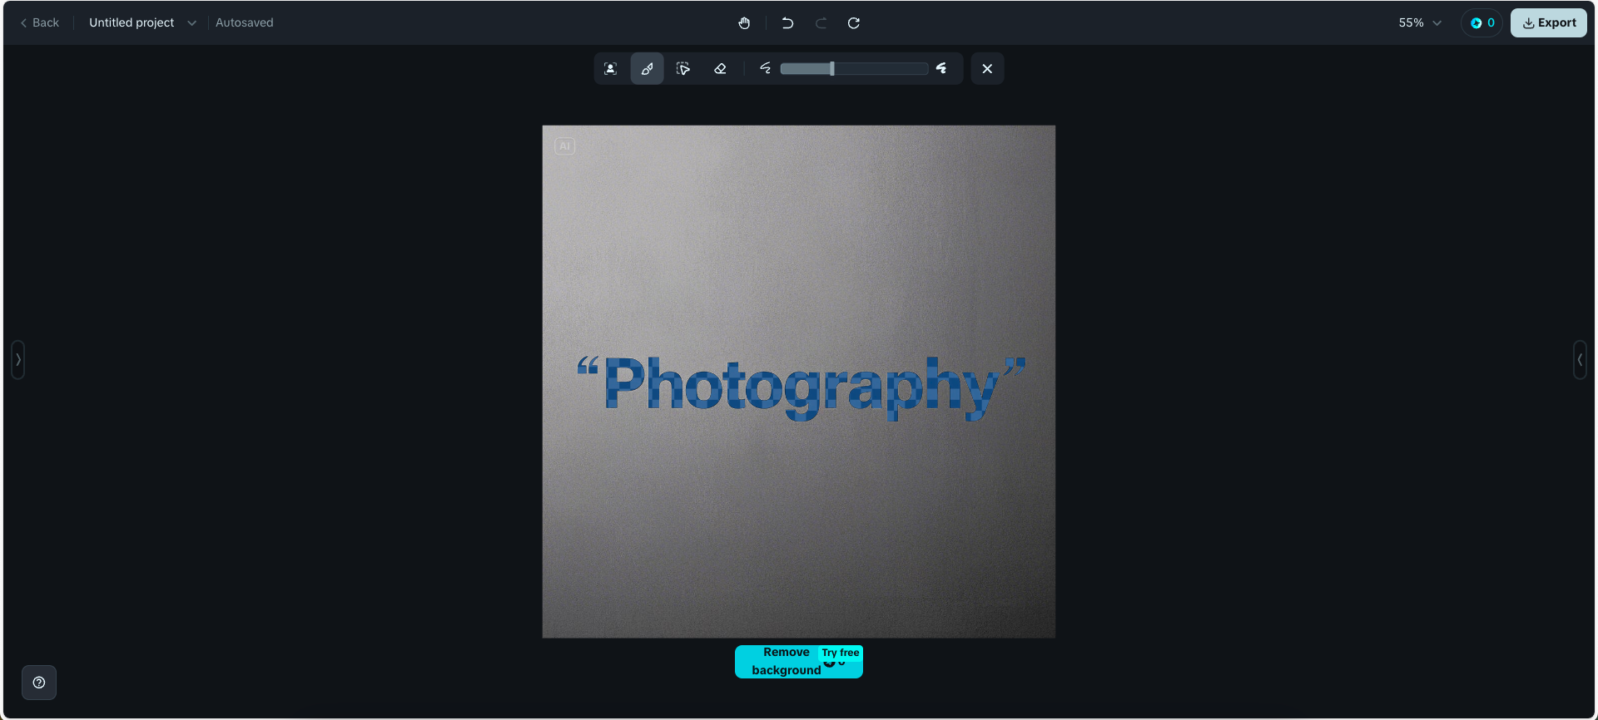1598x720 pixels.
Task: Undo the last action
Action: tap(787, 23)
